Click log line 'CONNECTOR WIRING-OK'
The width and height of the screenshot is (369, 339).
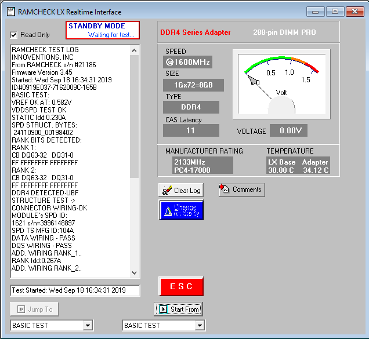[x=49, y=208]
